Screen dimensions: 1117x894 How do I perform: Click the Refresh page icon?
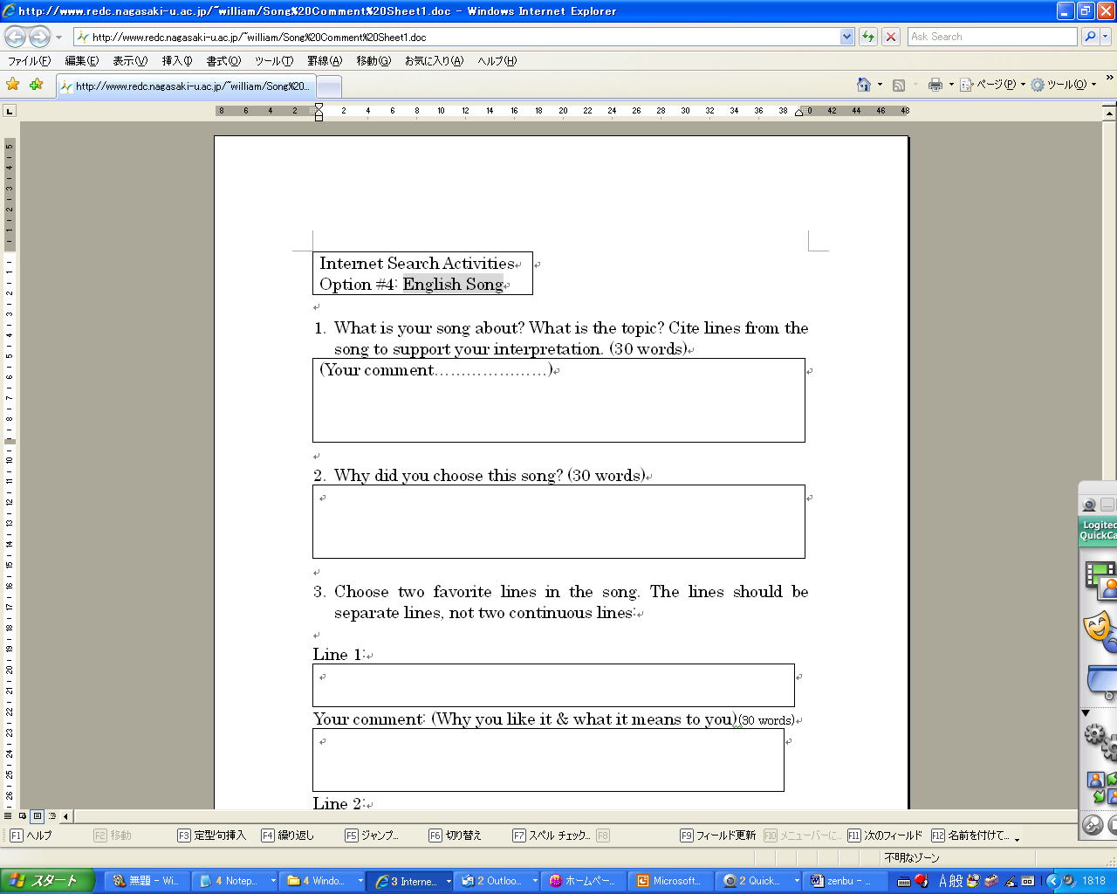point(868,37)
